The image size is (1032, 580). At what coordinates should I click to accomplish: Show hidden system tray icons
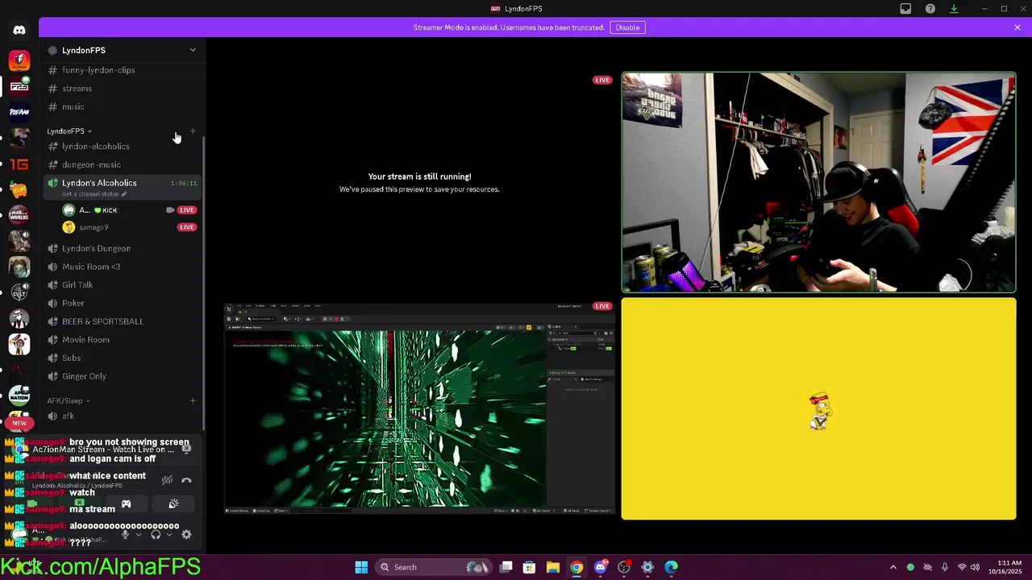(893, 567)
